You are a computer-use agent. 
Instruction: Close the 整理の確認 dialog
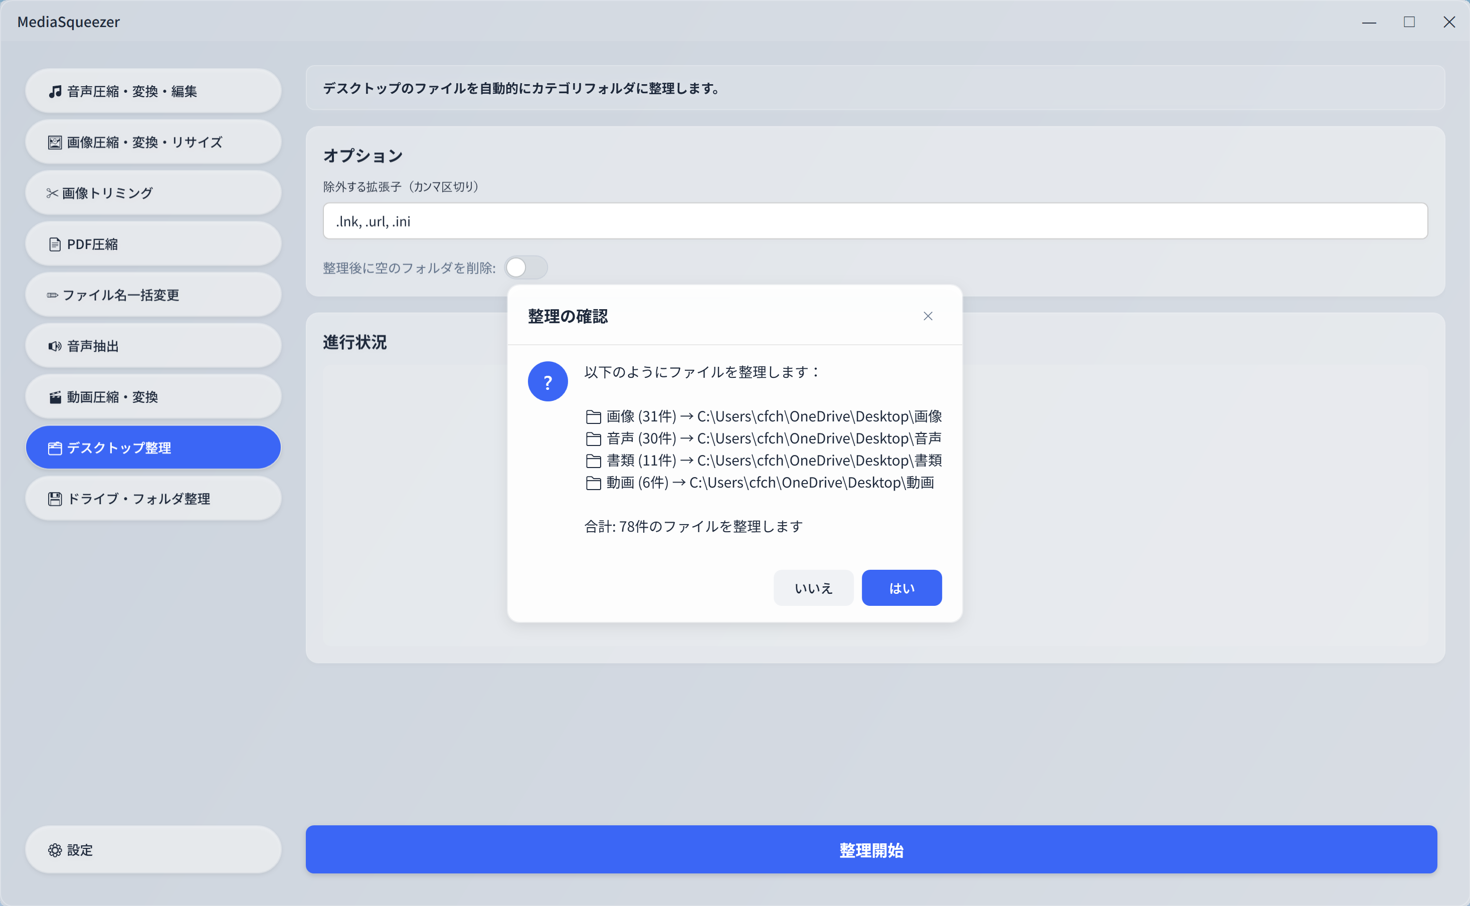click(928, 316)
